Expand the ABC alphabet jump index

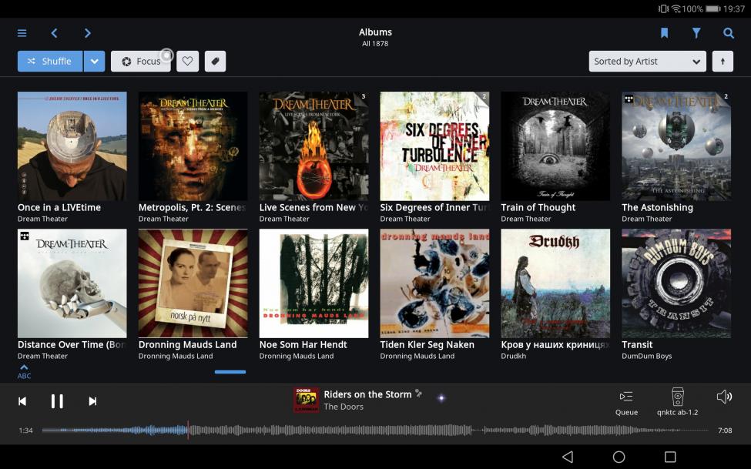click(x=24, y=372)
